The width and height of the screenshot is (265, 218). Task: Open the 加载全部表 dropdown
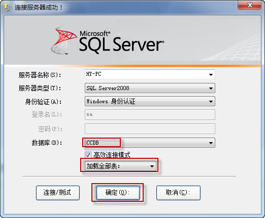pyautogui.click(x=120, y=166)
